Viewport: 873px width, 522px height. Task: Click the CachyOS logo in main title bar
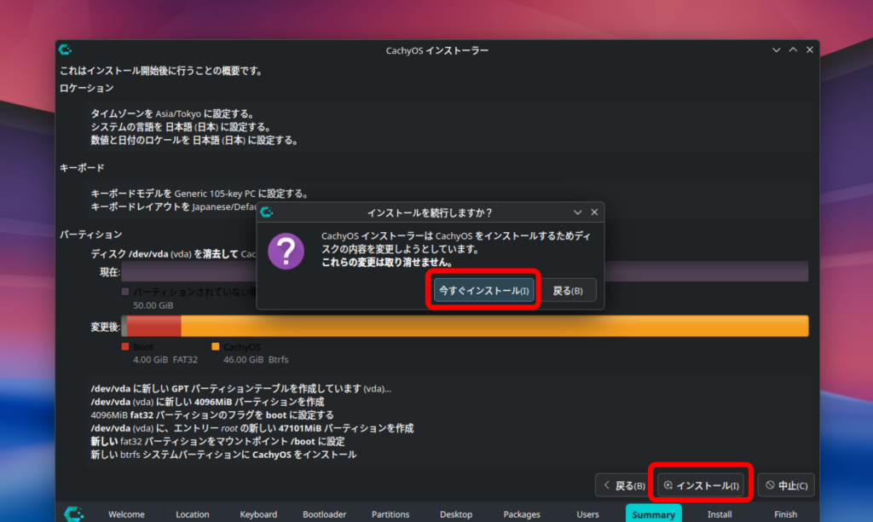coord(65,49)
